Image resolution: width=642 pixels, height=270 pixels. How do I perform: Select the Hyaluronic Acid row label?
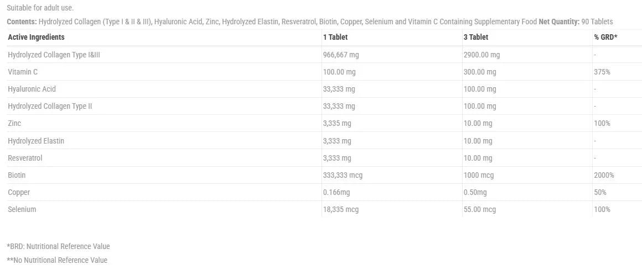point(32,89)
